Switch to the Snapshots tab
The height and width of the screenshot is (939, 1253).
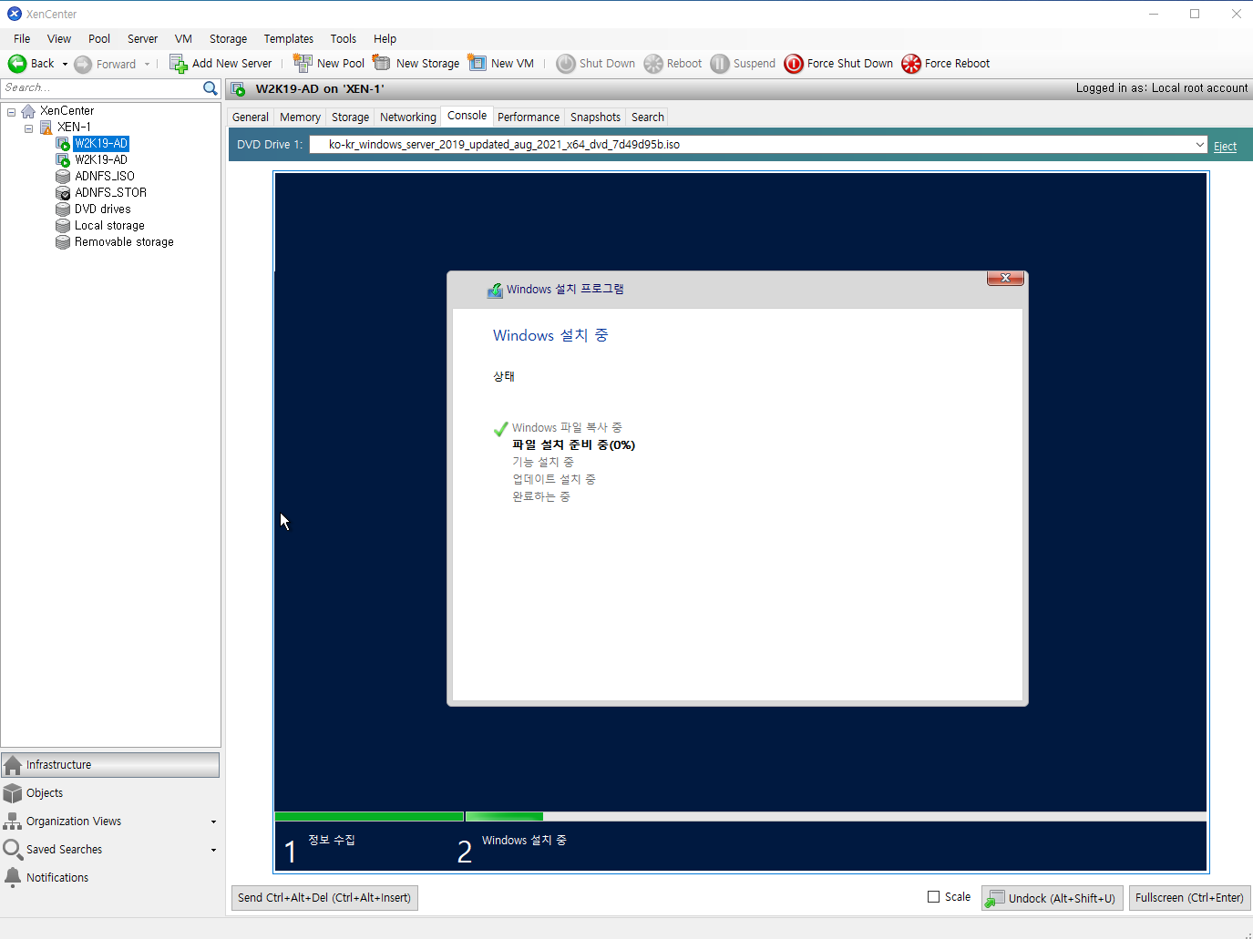coord(595,117)
